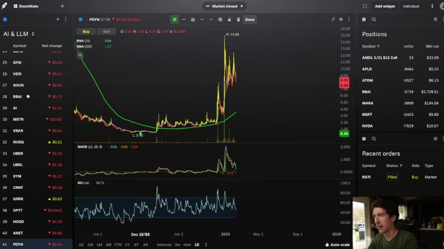Finish drawing with the Done button
This screenshot has width=444, height=249.
[x=250, y=20]
